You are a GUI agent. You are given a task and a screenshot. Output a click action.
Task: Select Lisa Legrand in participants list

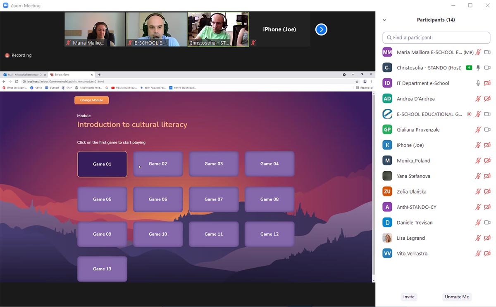pos(410,238)
